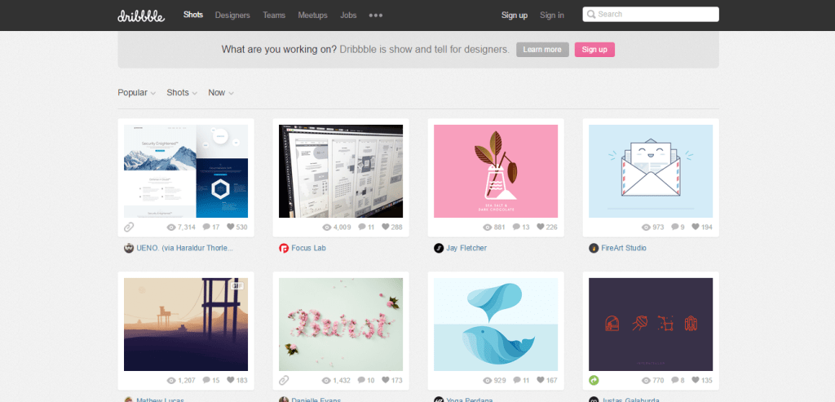This screenshot has width=835, height=402.
Task: Like the Focus Lab shot with 288 hearts
Action: (x=386, y=227)
